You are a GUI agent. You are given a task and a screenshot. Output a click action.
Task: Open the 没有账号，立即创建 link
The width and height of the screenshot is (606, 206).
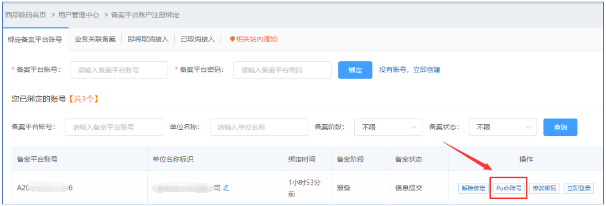point(410,70)
